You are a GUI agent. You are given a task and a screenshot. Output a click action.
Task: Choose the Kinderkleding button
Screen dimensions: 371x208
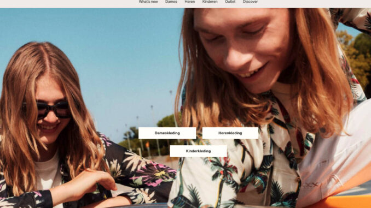coord(198,151)
